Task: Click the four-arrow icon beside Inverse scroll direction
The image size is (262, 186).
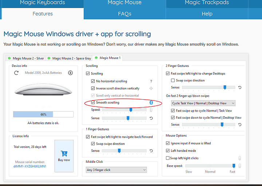Action: [151, 88]
